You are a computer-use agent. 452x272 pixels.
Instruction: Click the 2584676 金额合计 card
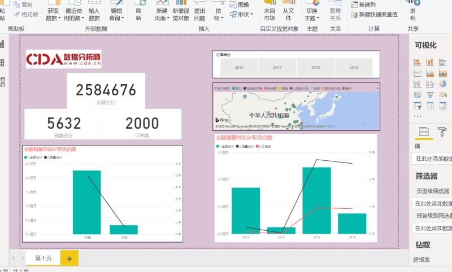(x=106, y=91)
